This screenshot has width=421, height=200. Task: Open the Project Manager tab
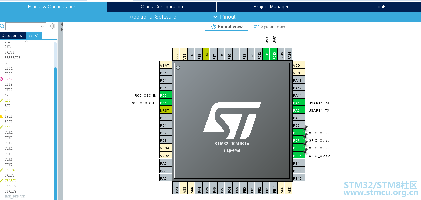tap(271, 7)
